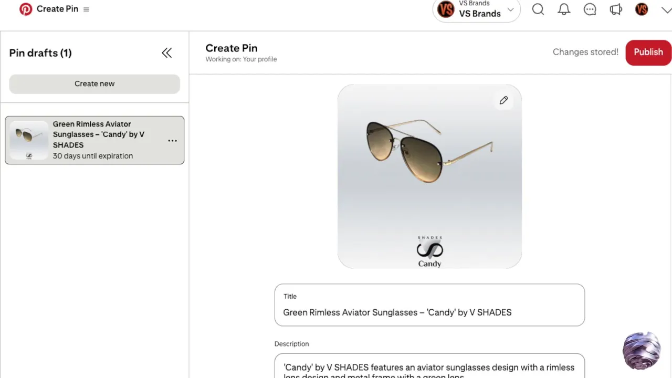The image size is (672, 378).
Task: Click into the Description text area
Action: click(x=429, y=367)
